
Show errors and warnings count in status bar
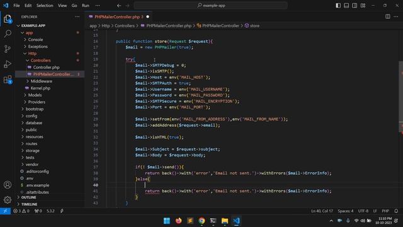point(21,211)
